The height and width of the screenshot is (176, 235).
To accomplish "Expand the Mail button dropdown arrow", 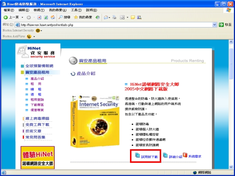I will click(x=109, y=18).
